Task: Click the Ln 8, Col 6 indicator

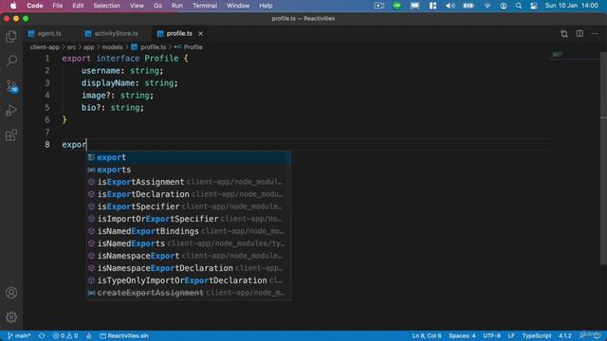Action: coord(427,335)
